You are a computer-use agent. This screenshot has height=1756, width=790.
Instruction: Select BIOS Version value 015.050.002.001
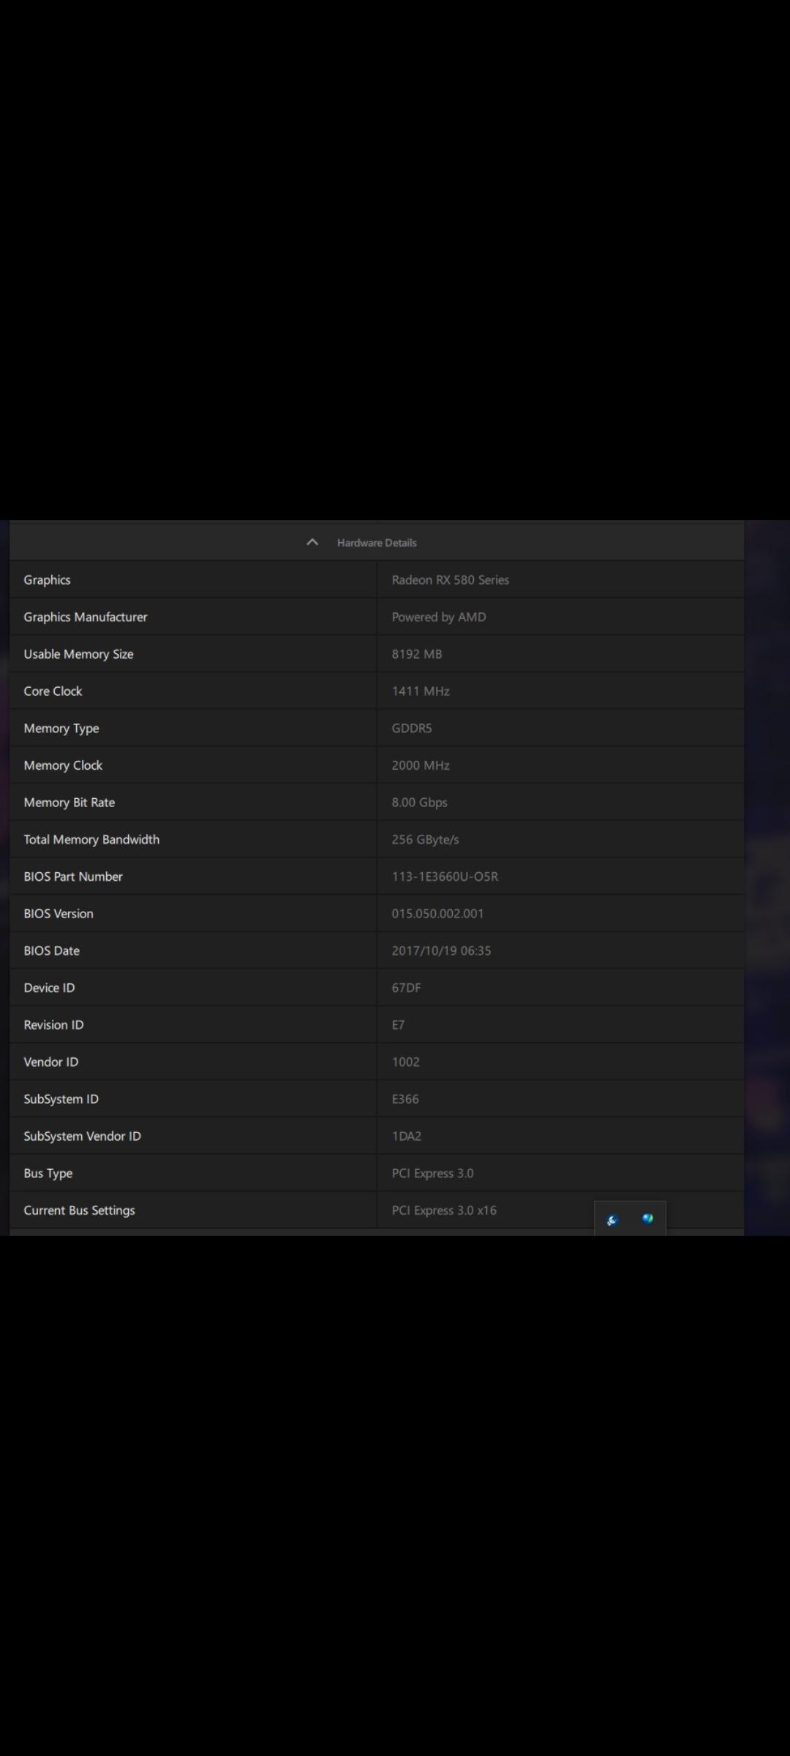point(437,914)
